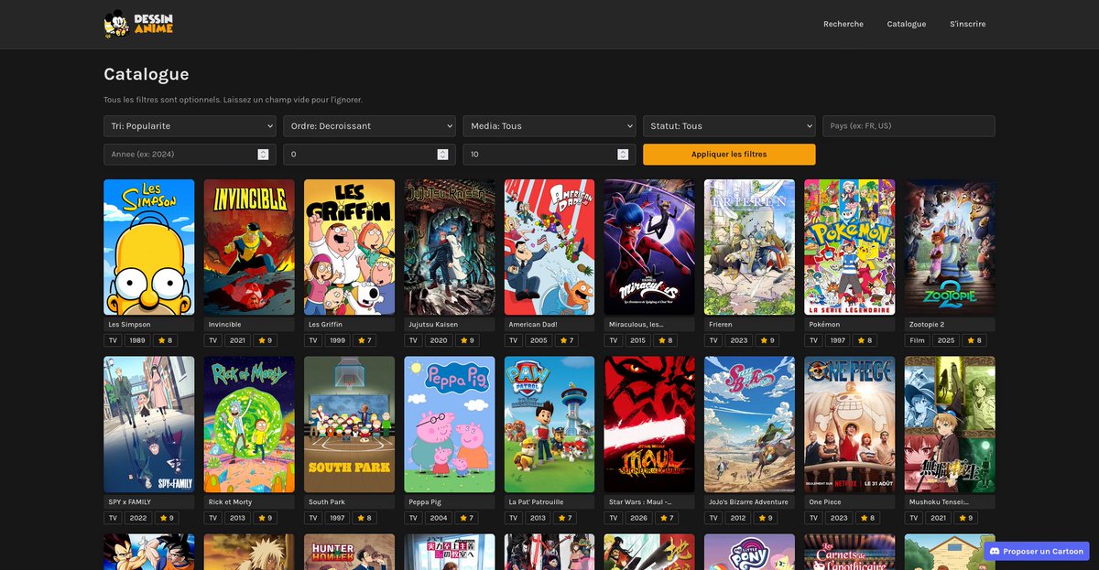Open the La Pat' Patrouille poster
Image resolution: width=1099 pixels, height=570 pixels.
(x=549, y=425)
